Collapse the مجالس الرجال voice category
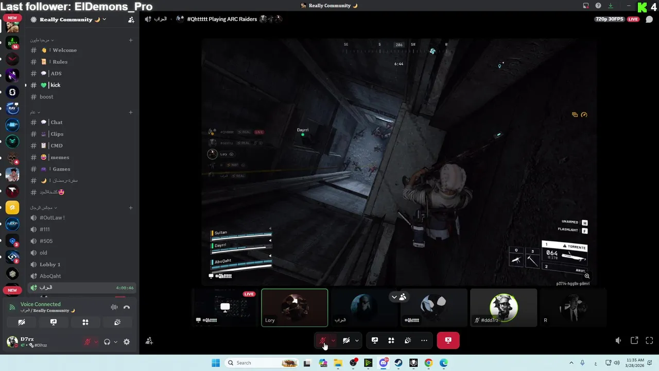The width and height of the screenshot is (659, 371). [x=43, y=208]
